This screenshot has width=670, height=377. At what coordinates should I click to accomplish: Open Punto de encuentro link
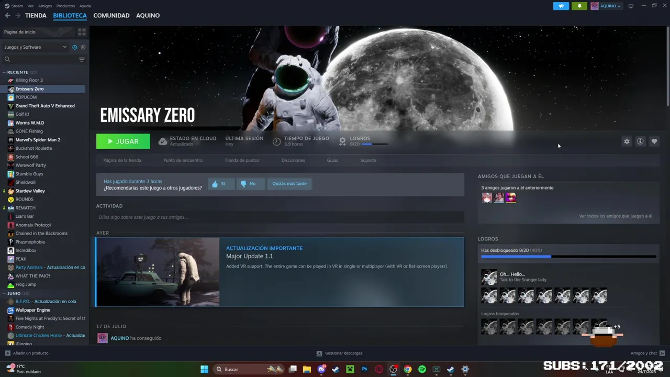(x=183, y=160)
